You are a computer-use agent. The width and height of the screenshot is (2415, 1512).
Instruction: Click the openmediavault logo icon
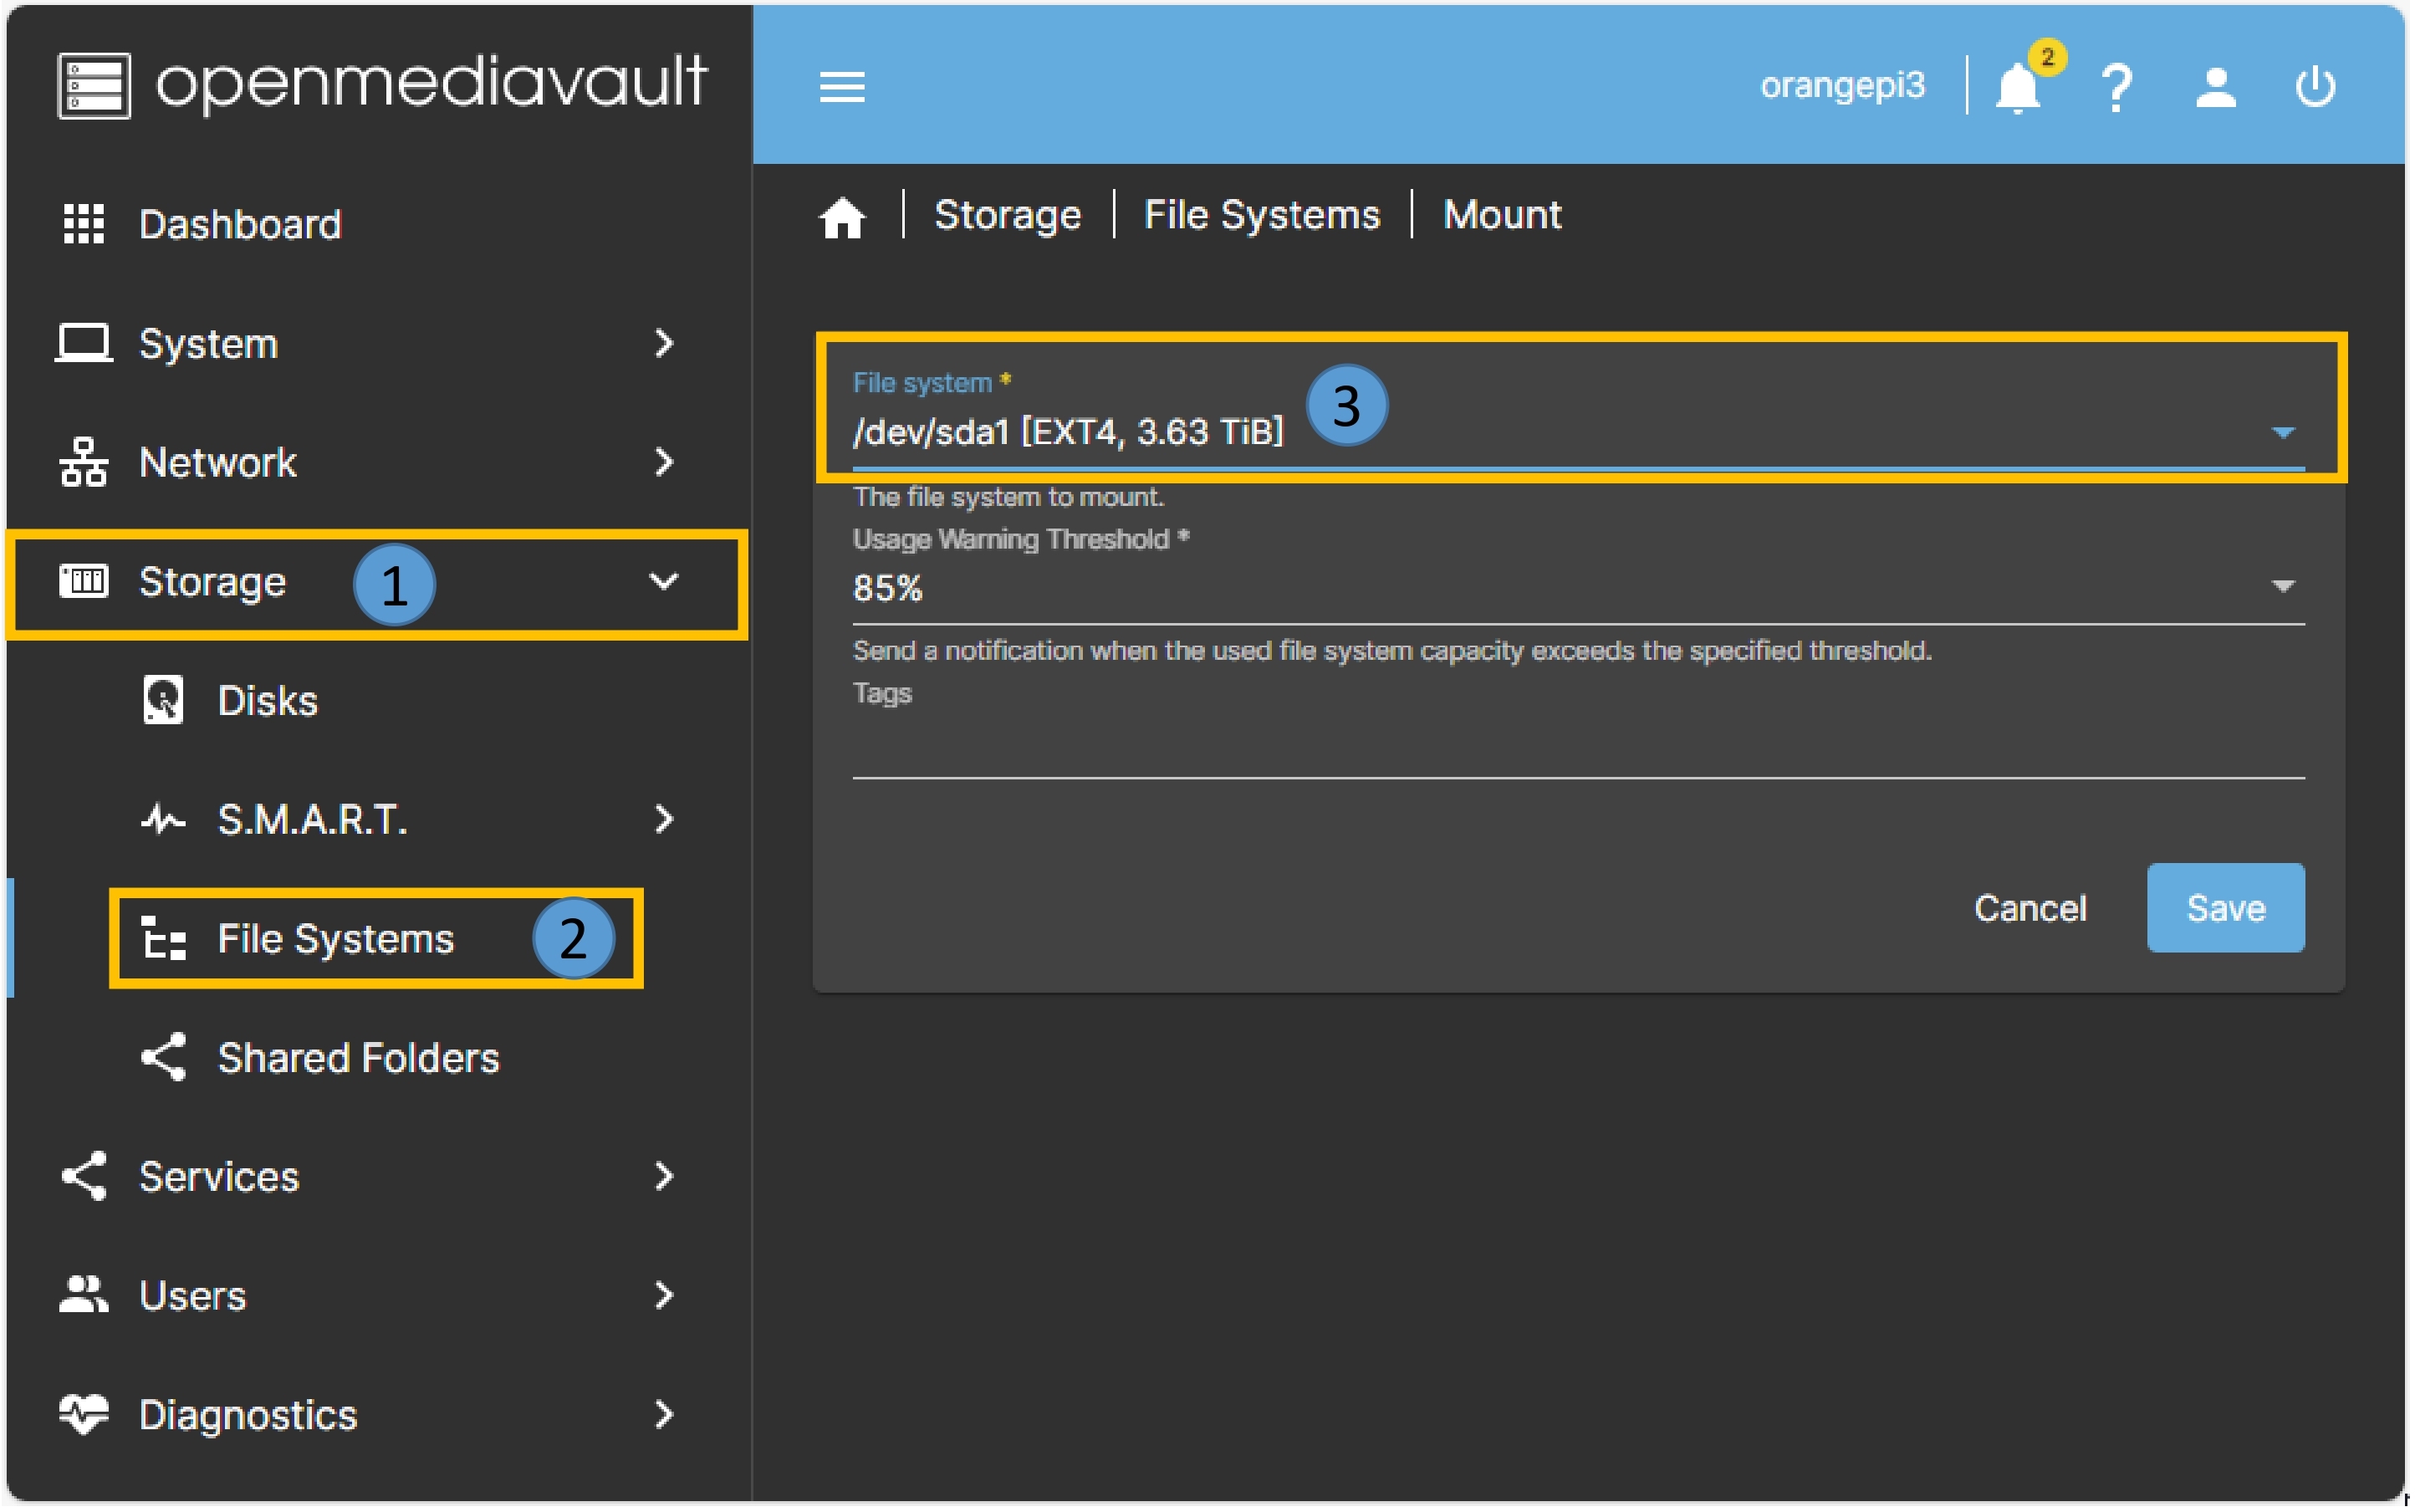[93, 85]
